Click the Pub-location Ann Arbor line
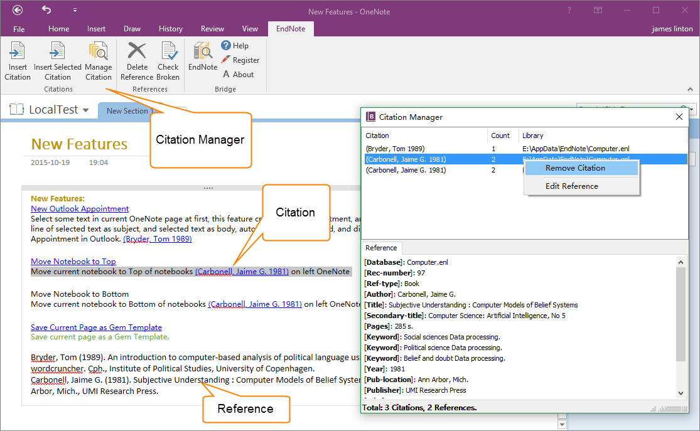Viewport: 700px width, 431px height. [416, 380]
